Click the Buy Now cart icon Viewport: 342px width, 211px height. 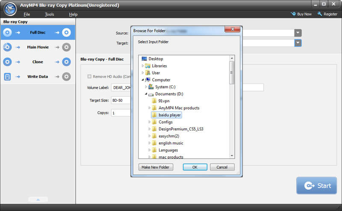(293, 14)
